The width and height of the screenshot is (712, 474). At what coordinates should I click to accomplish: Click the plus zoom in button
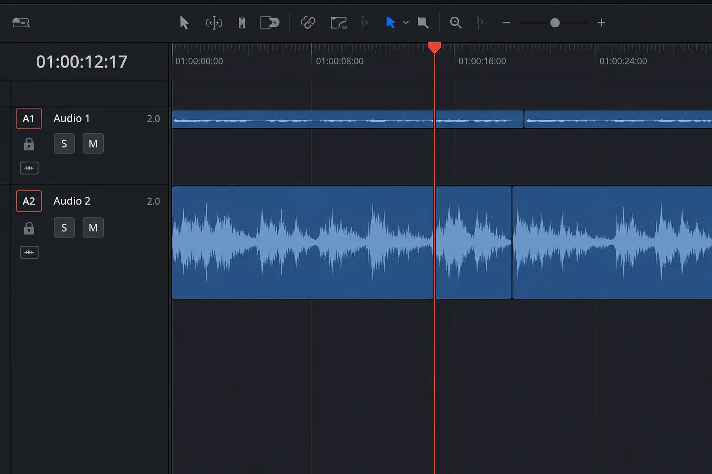[x=601, y=23]
